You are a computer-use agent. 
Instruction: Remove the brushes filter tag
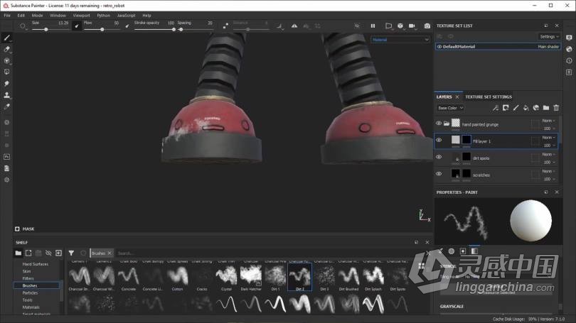[110, 253]
